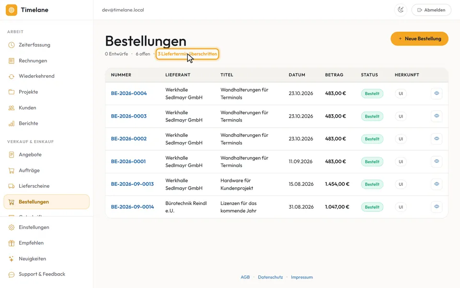Screen dimensions: 460x288
Task: Create a new order with Neue Bestellung
Action: (x=420, y=39)
